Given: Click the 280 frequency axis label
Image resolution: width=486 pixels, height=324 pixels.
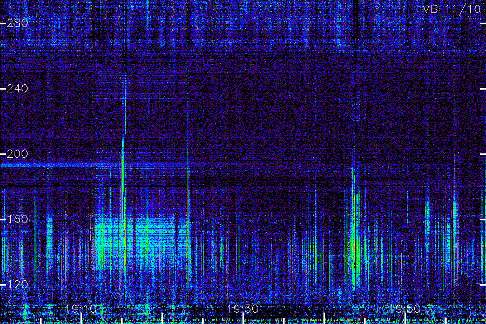Looking at the screenshot, I should tap(17, 23).
